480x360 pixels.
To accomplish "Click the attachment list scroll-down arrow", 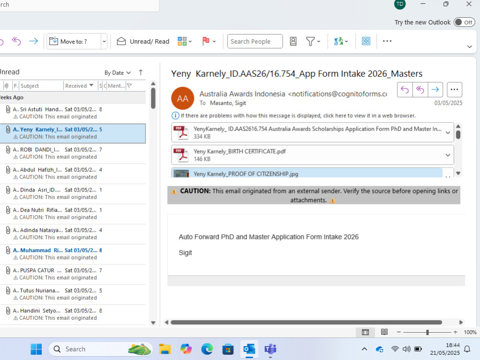I will tap(458, 173).
